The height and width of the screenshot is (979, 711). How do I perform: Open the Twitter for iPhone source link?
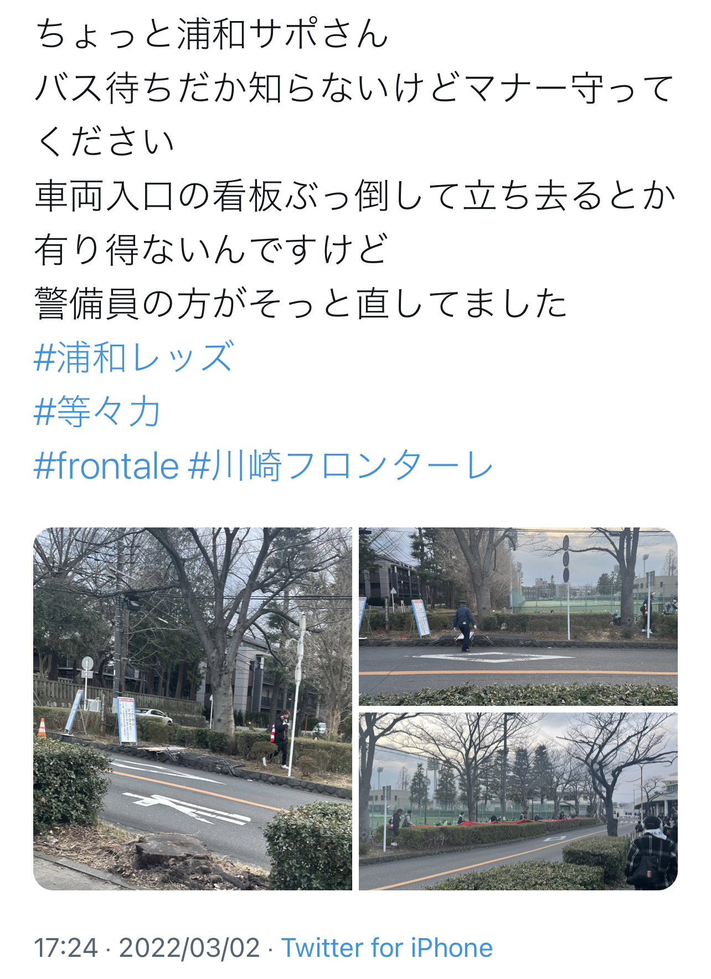(387, 948)
